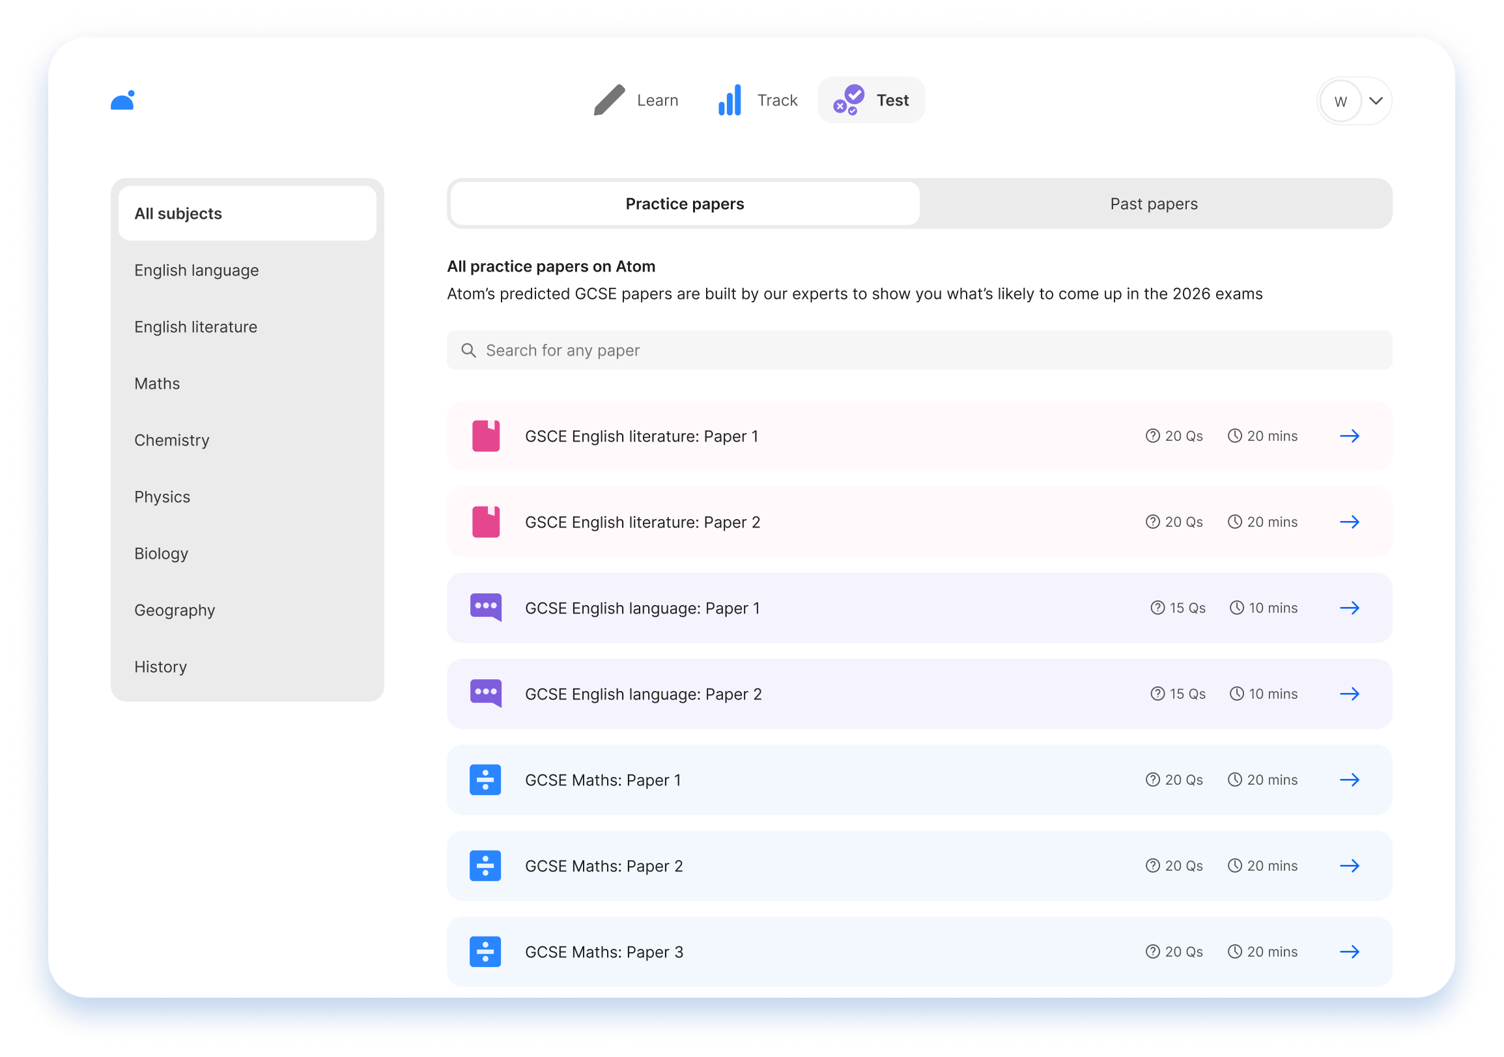Expand the user profile dropdown chevron

[1376, 101]
